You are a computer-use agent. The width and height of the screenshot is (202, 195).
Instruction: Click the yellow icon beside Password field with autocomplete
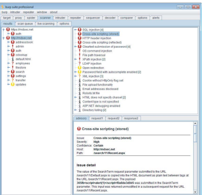[80, 72]
